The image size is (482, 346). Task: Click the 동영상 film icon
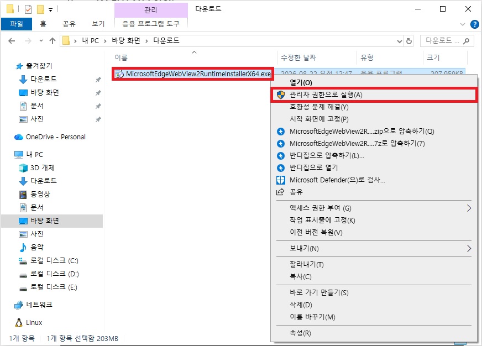pyautogui.click(x=23, y=194)
